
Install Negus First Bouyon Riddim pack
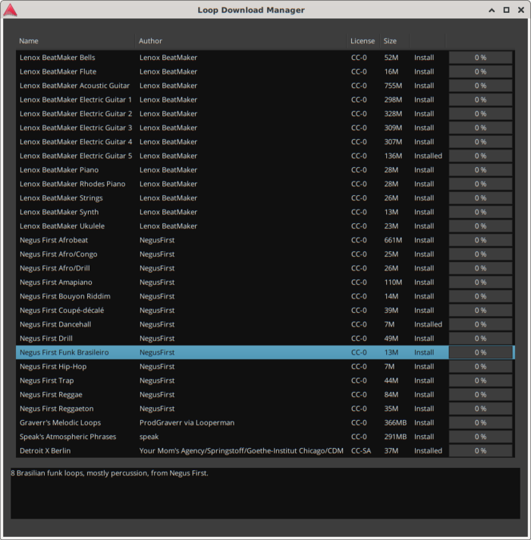point(424,296)
